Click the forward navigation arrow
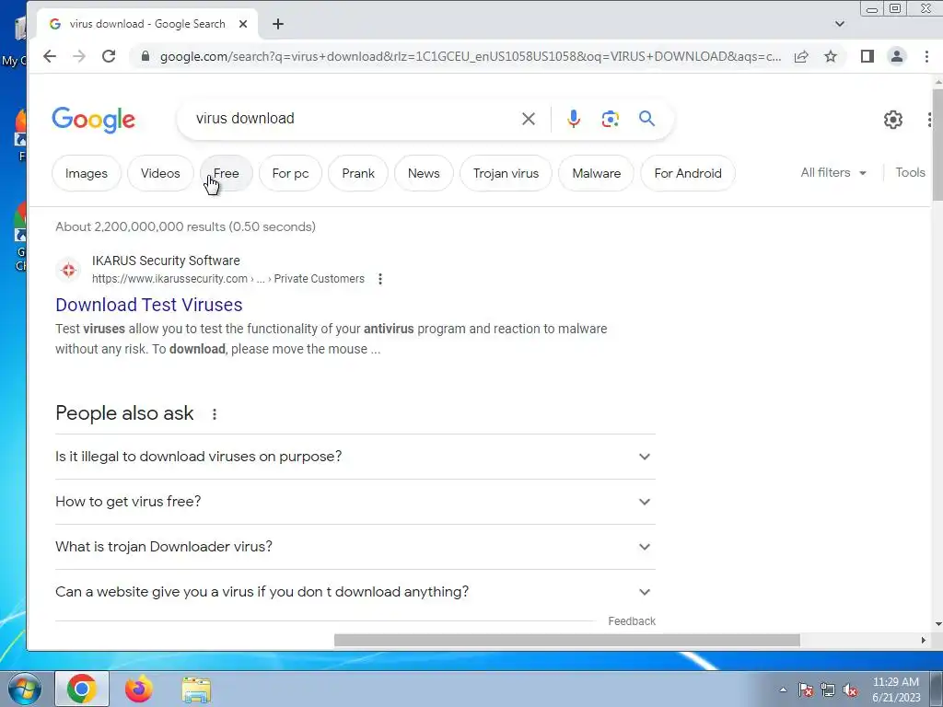The width and height of the screenshot is (943, 707). tap(79, 56)
